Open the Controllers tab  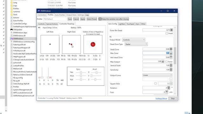[x=42, y=15]
